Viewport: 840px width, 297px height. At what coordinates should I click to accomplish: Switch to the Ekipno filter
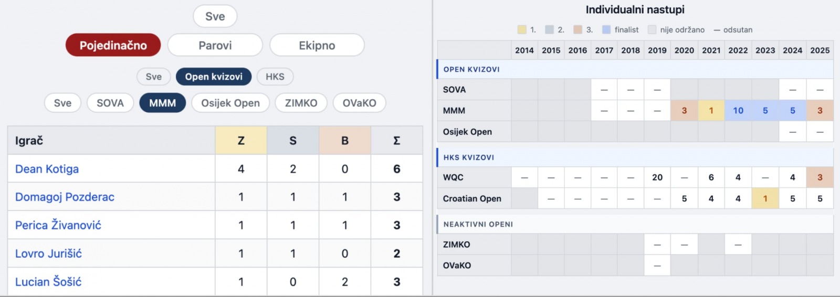(x=317, y=46)
